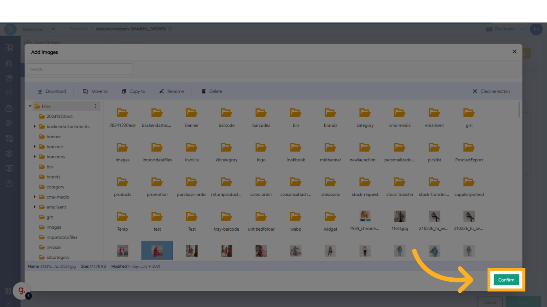Select the kitcategory folder in tree

[x=58, y=257]
